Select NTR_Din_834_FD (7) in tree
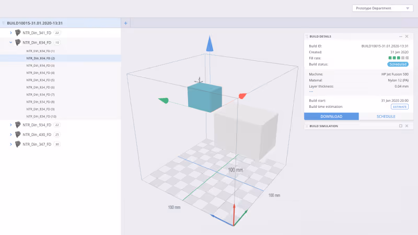This screenshot has height=235, width=418. pos(41,95)
